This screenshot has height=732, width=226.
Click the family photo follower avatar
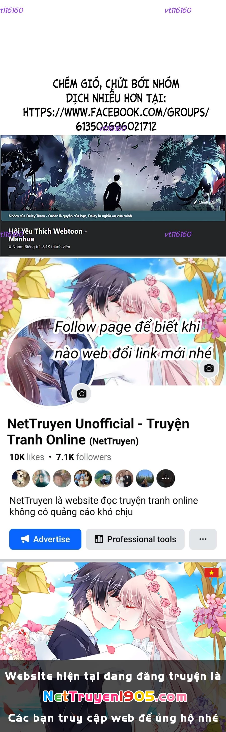(x=83, y=478)
